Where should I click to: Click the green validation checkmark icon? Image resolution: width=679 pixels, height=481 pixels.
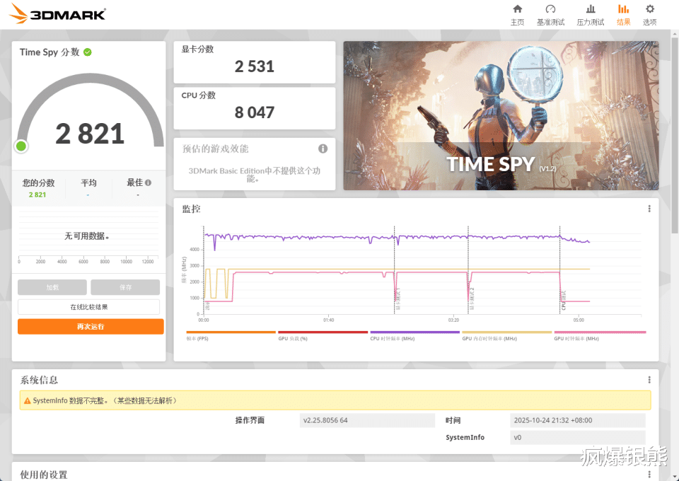coord(88,52)
